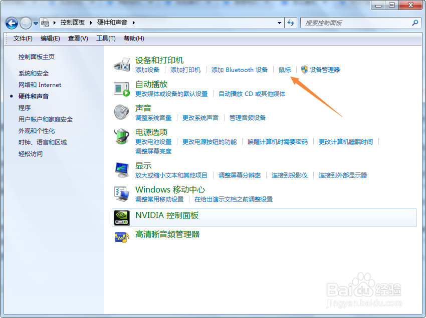The width and height of the screenshot is (426, 318).
Task: Click the refresh button by address bar
Action: coord(291,23)
